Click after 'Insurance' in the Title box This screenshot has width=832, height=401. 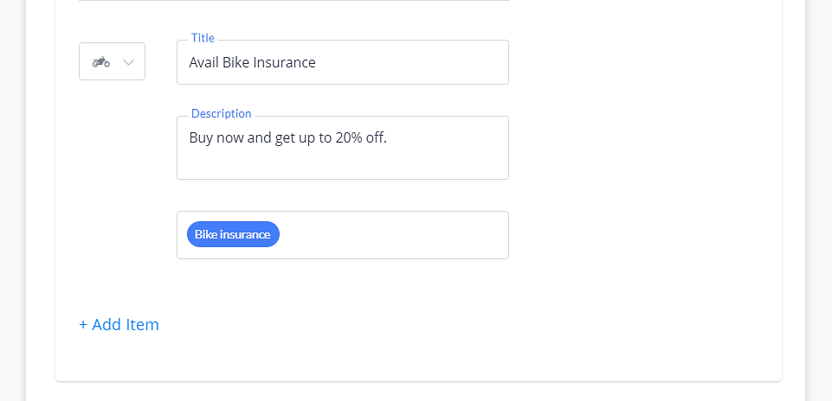coord(411,62)
